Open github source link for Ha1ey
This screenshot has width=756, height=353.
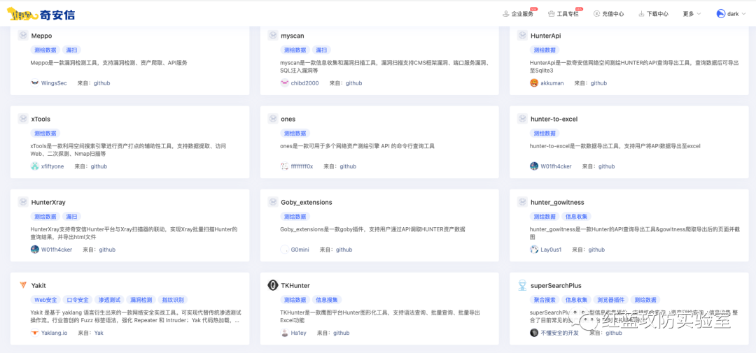tap(341, 333)
